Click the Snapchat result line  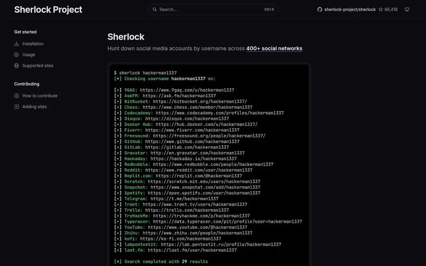point(187,187)
